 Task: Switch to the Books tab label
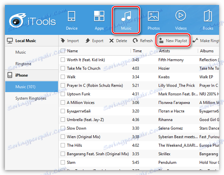[208, 28]
